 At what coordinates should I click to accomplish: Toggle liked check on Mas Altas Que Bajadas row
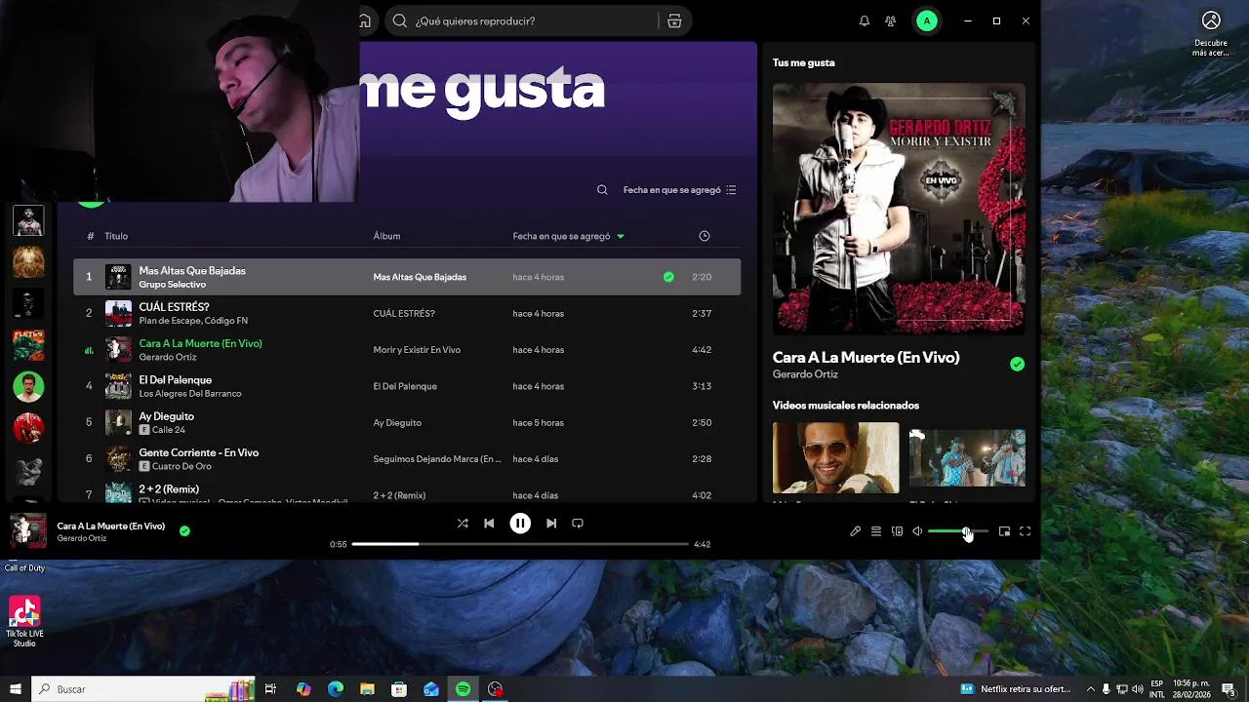click(668, 277)
